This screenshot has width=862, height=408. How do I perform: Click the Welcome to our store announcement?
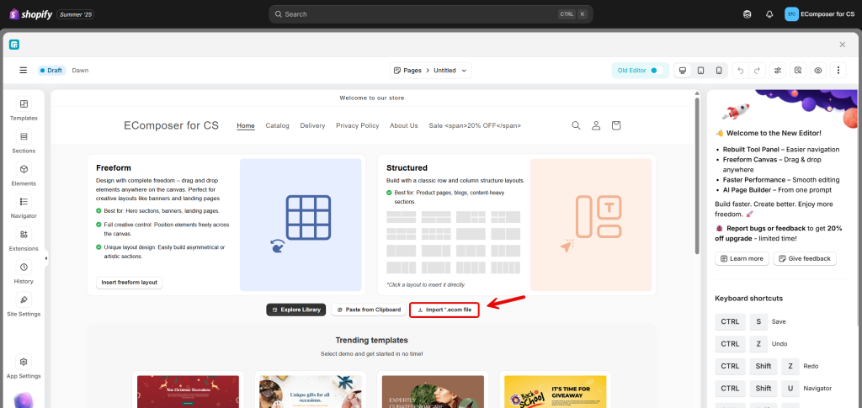click(x=371, y=98)
